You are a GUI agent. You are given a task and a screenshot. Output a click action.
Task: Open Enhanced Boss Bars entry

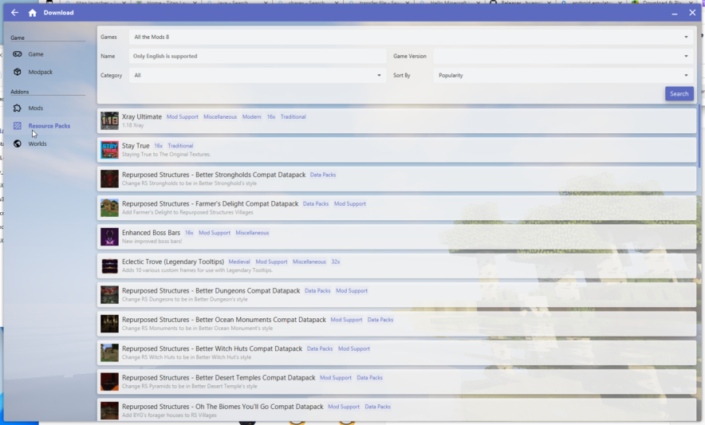pyautogui.click(x=151, y=233)
